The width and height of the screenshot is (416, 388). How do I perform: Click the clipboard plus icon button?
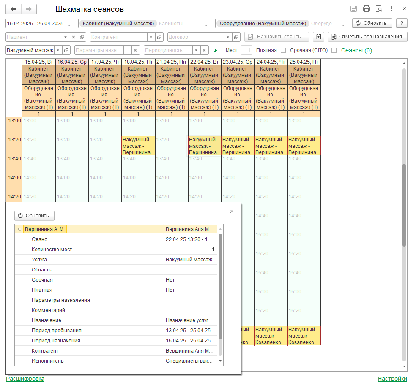tap(319, 37)
